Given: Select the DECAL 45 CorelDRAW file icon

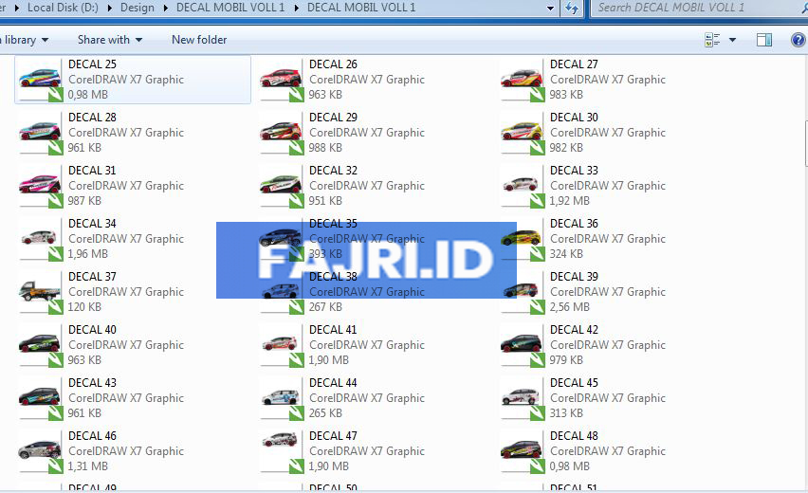Looking at the screenshot, I should (522, 398).
